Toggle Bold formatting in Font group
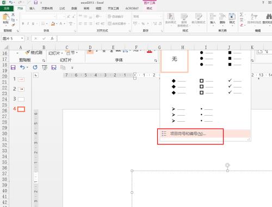 point(23,23)
